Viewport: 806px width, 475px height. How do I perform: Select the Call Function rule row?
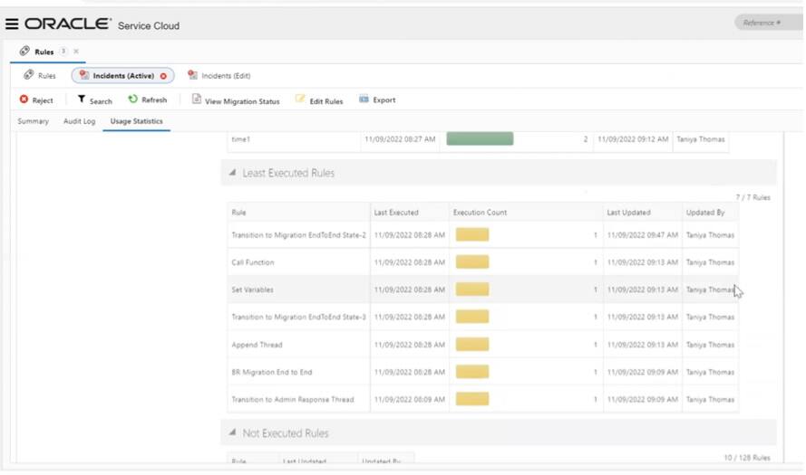(482, 262)
